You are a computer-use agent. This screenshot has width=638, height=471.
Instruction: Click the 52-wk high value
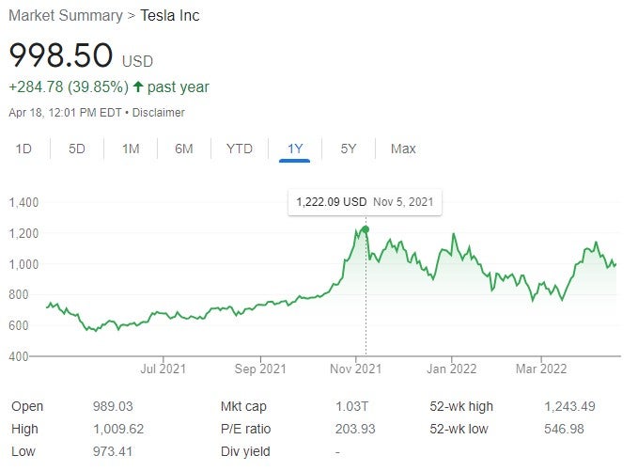569,407
